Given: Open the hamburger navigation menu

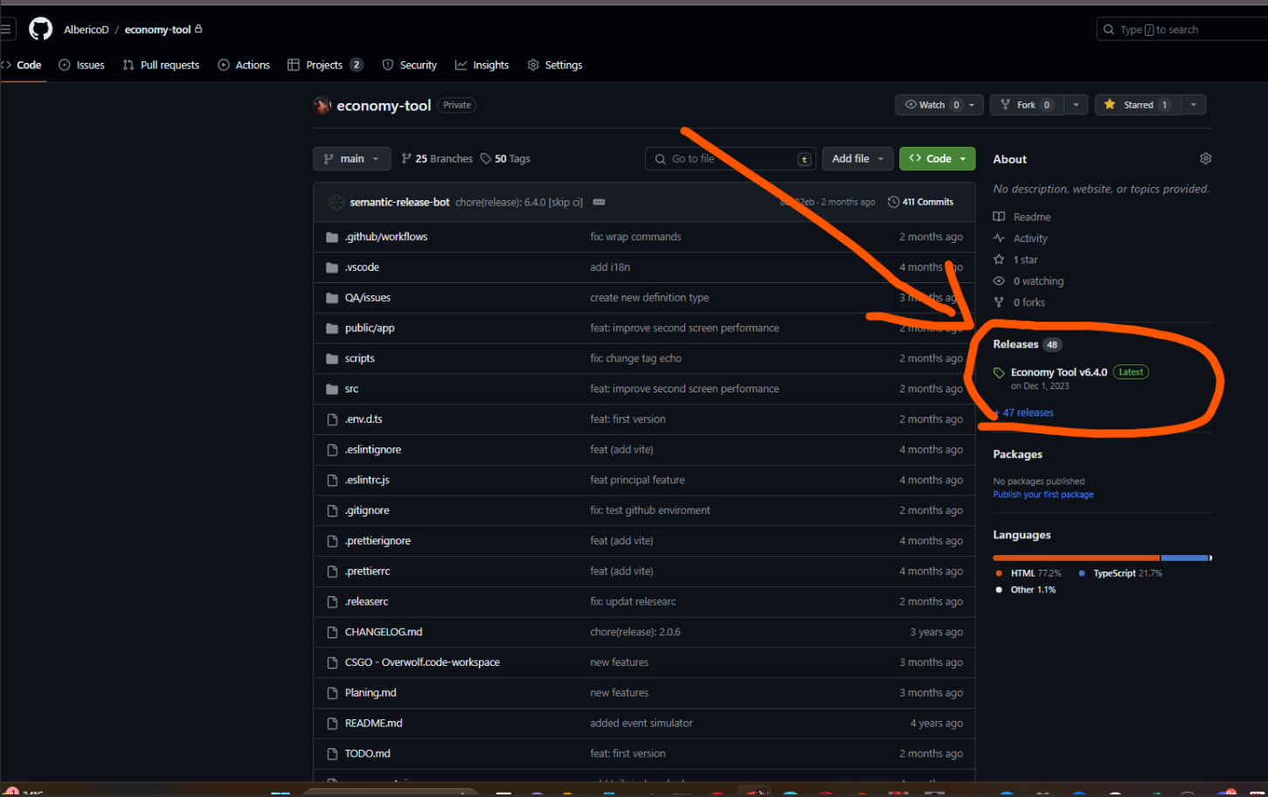Looking at the screenshot, I should 5,29.
